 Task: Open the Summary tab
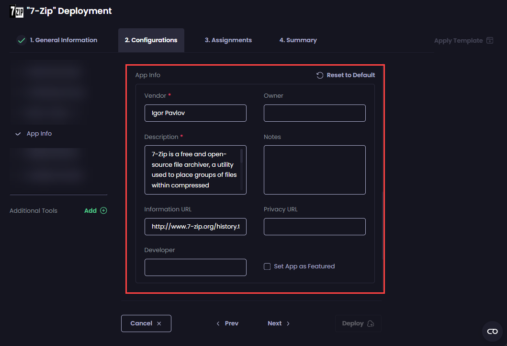click(298, 40)
